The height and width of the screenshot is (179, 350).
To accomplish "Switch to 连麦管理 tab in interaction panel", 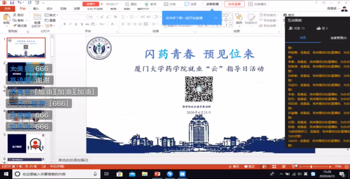I will point(338,38).
